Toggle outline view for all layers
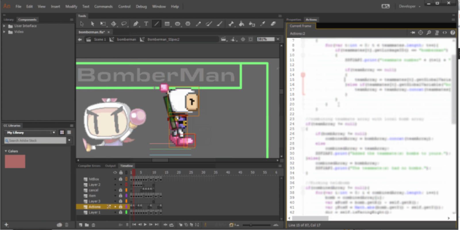This screenshot has height=230, width=460. click(126, 172)
